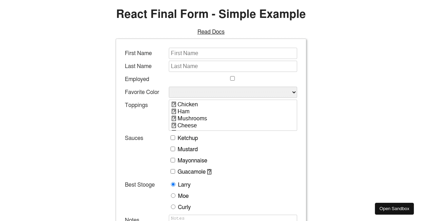Toggle the Guacamole checkbox
Image resolution: width=422 pixels, height=221 pixels.
pos(173,171)
